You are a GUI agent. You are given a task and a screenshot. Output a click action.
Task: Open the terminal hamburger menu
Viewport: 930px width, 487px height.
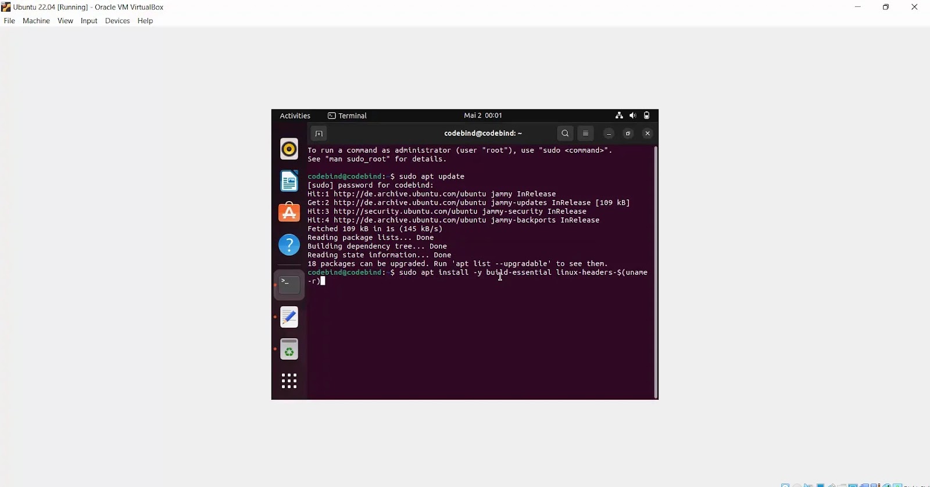(586, 134)
